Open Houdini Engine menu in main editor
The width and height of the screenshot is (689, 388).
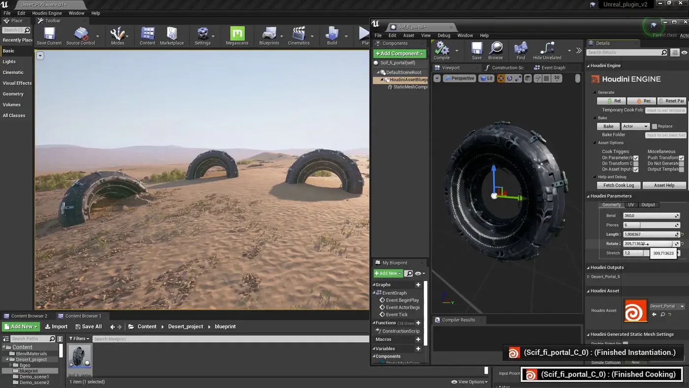click(47, 13)
